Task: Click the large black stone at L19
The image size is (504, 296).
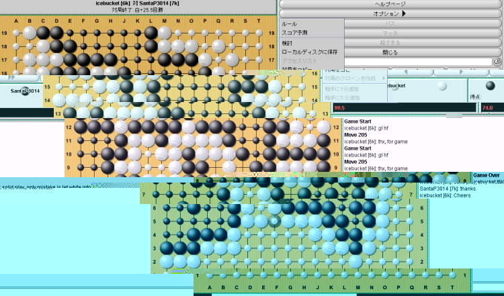Action: (151, 32)
